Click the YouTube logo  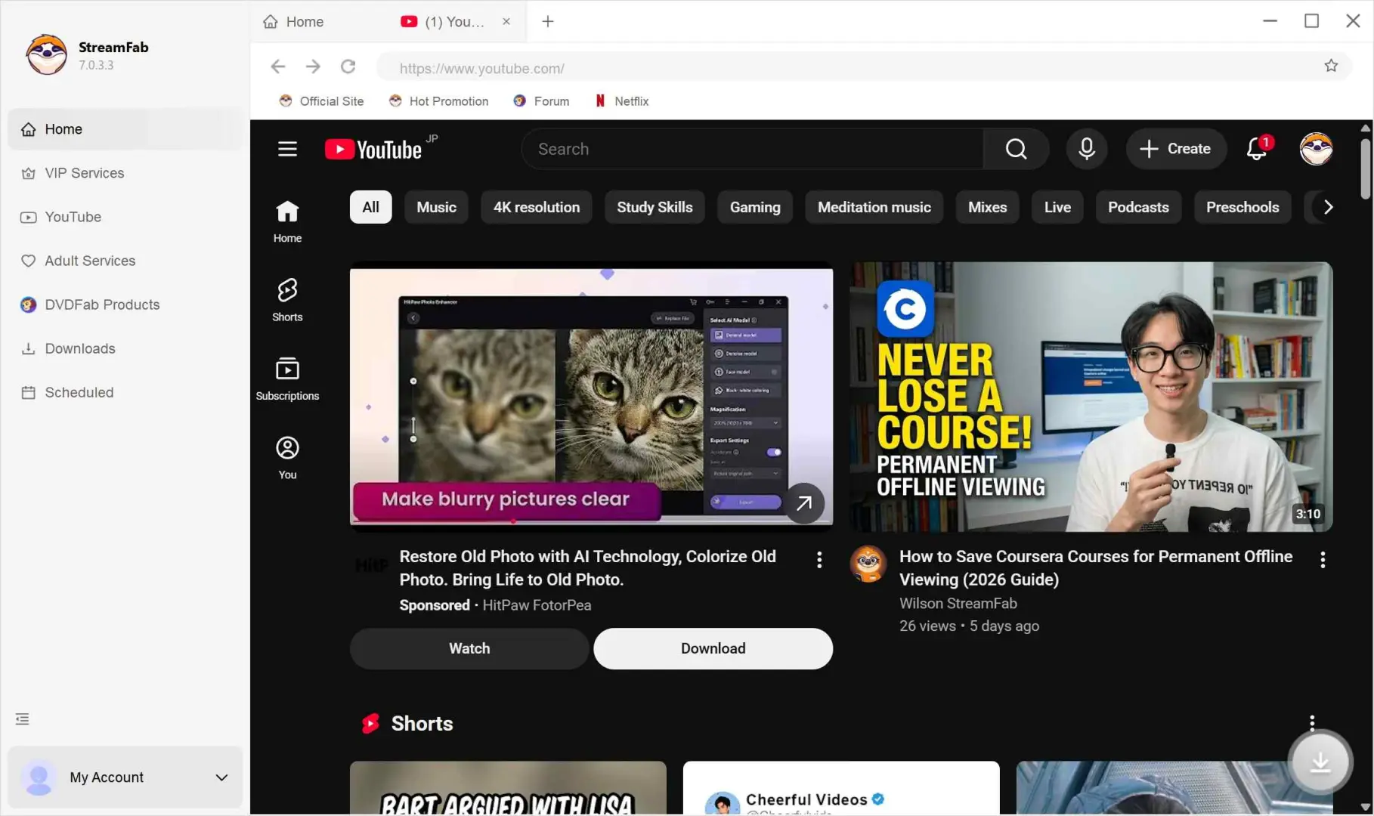(373, 149)
